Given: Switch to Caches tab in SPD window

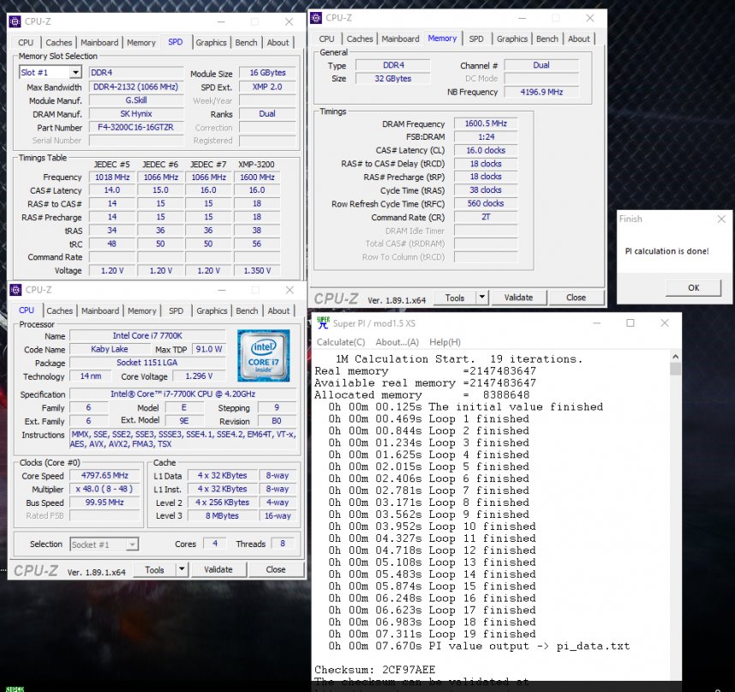Looking at the screenshot, I should click(x=58, y=43).
